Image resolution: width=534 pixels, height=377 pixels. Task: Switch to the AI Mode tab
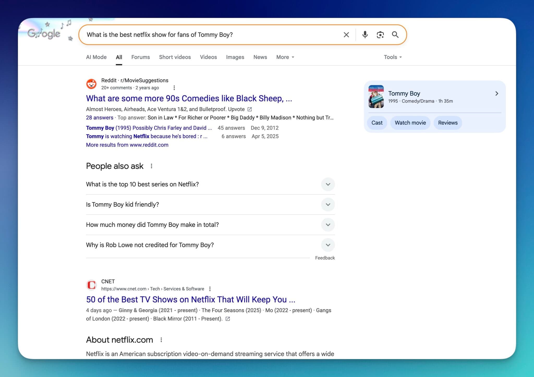[x=96, y=57]
